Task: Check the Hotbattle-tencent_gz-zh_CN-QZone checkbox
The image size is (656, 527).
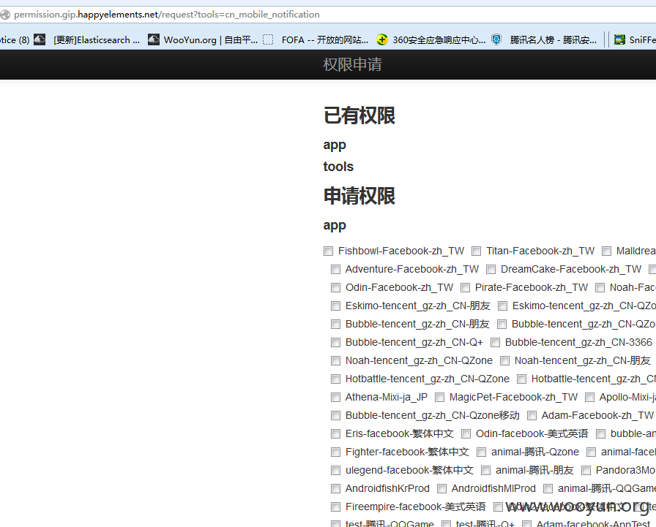Action: tap(335, 379)
